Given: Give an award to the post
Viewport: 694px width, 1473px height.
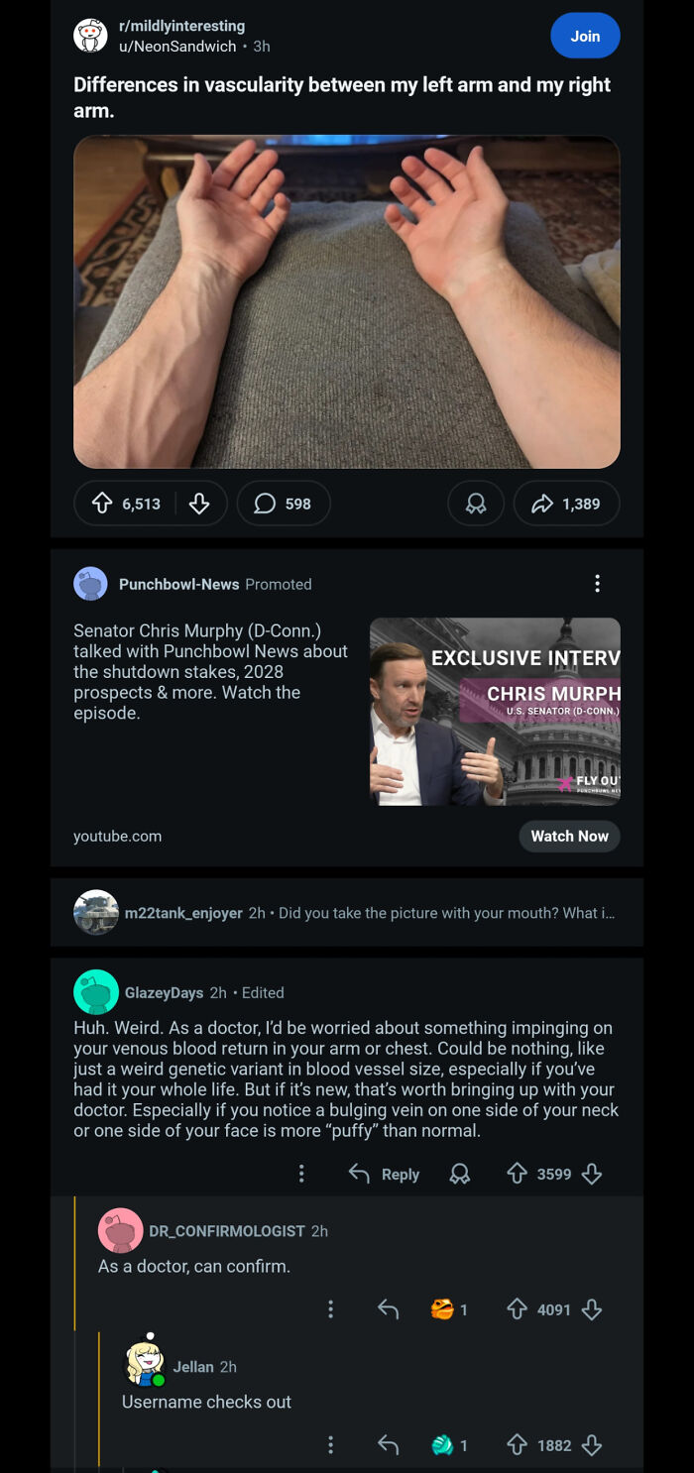Looking at the screenshot, I should (476, 504).
